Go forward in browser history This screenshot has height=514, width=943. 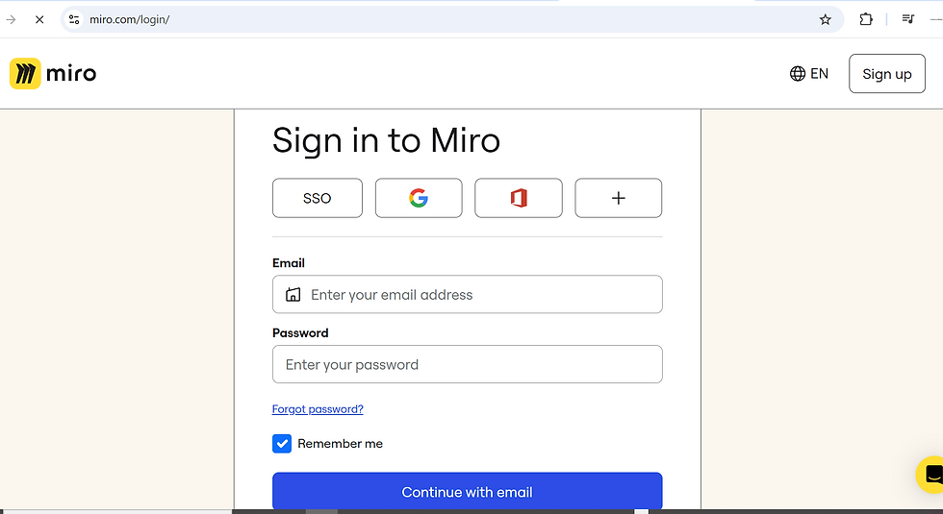point(11,19)
